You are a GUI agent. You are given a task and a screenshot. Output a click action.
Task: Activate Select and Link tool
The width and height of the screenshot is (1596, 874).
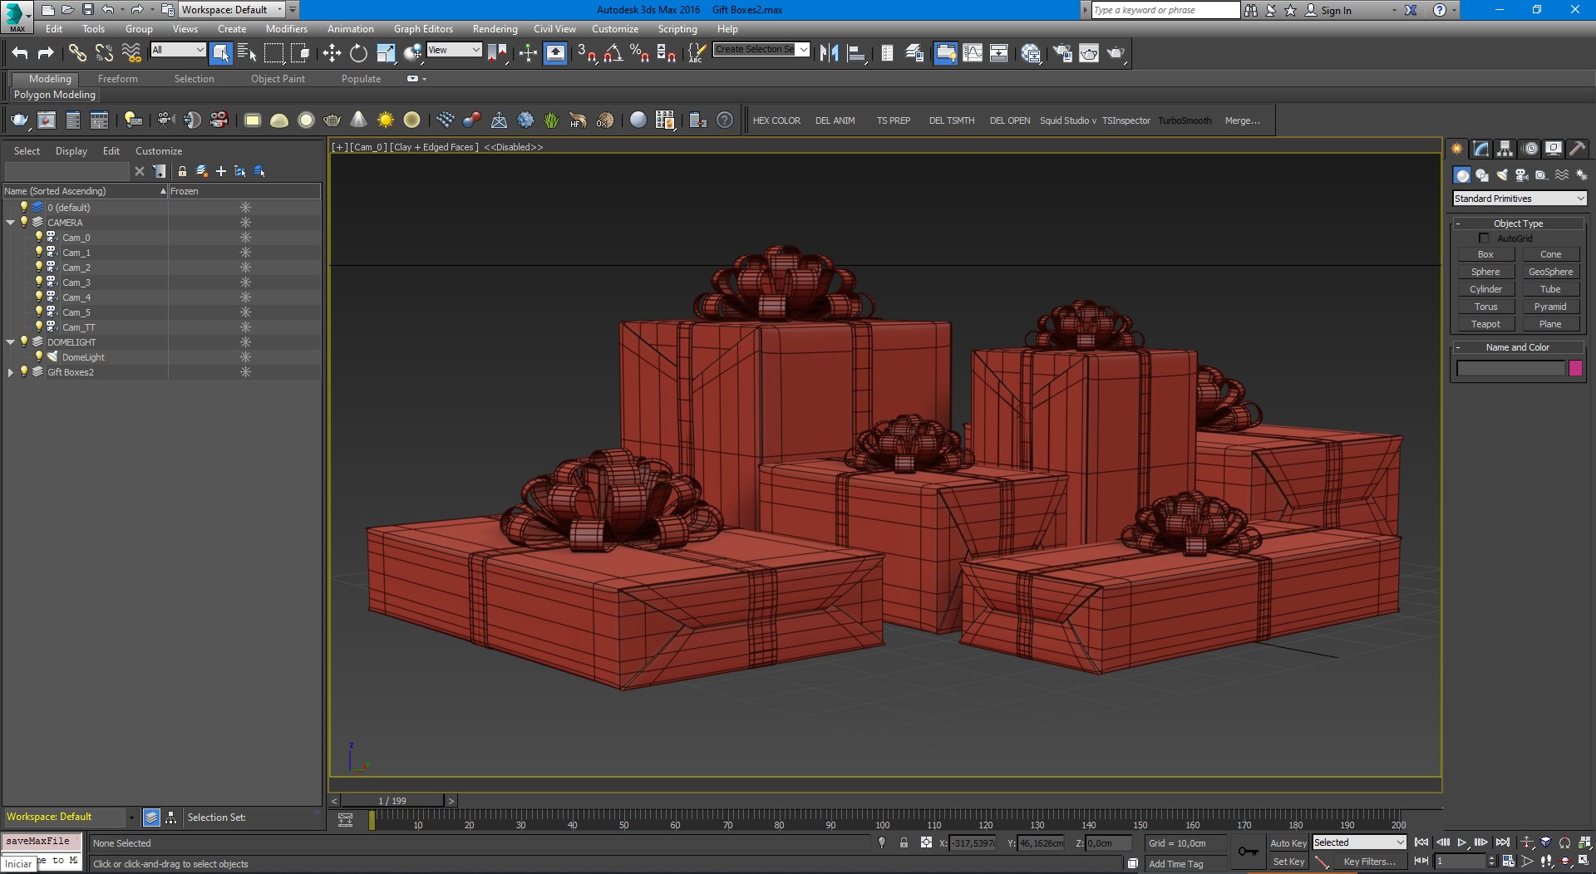77,53
